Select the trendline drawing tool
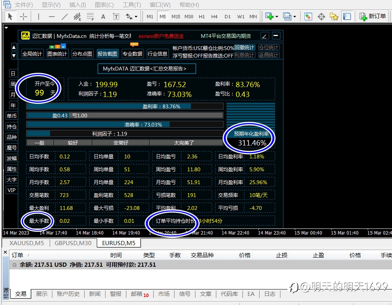 click(x=65, y=17)
